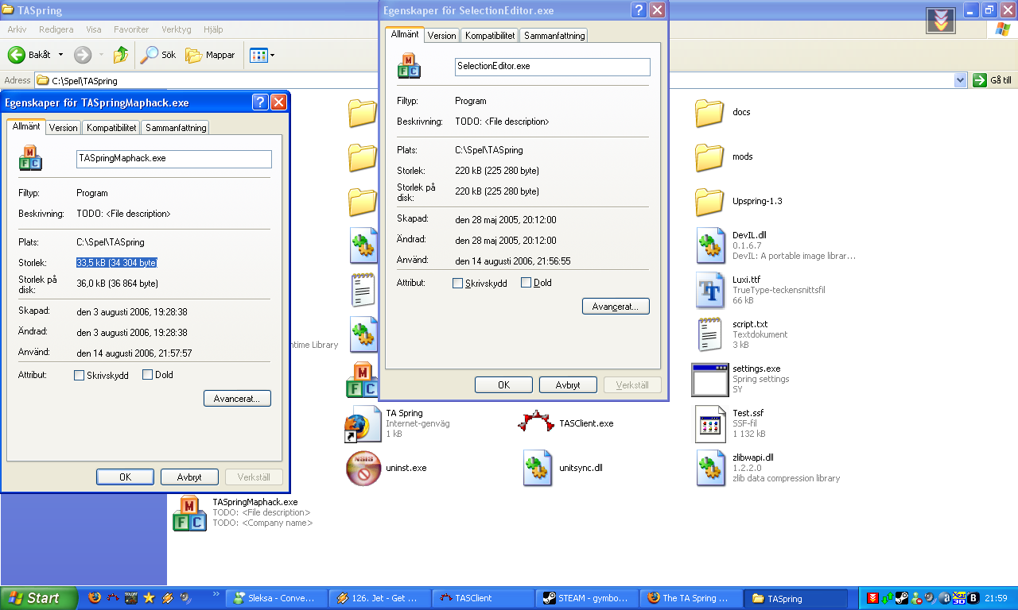Switch to Kompatibilitet tab in SelectionEditor properties
Image resolution: width=1018 pixels, height=610 pixels.
(491, 36)
